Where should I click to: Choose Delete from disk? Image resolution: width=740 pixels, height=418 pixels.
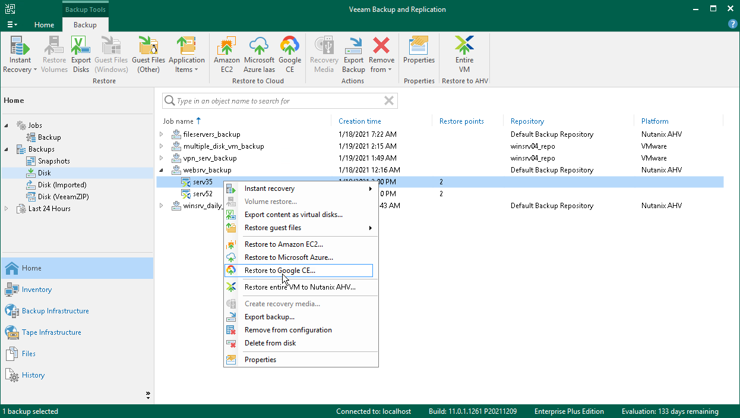coord(301,343)
